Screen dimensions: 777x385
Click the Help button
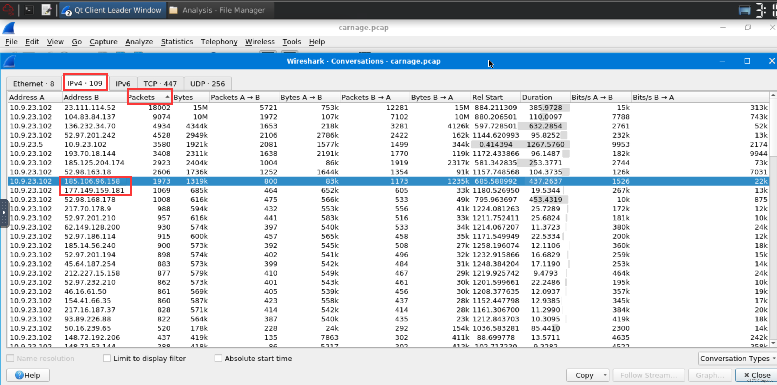[28, 375]
